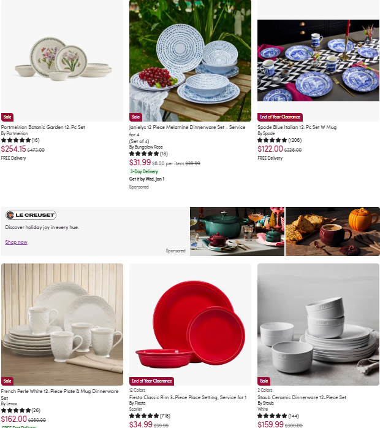Open the Le Creuset pumpkin and mug banner image
Image resolution: width=380 pixels, height=428 pixels.
pos(333,232)
